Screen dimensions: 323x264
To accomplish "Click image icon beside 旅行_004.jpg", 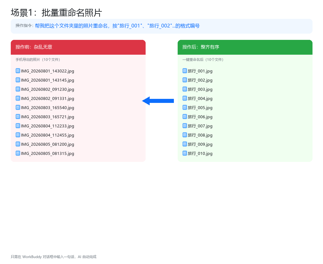I will pos(185,98).
